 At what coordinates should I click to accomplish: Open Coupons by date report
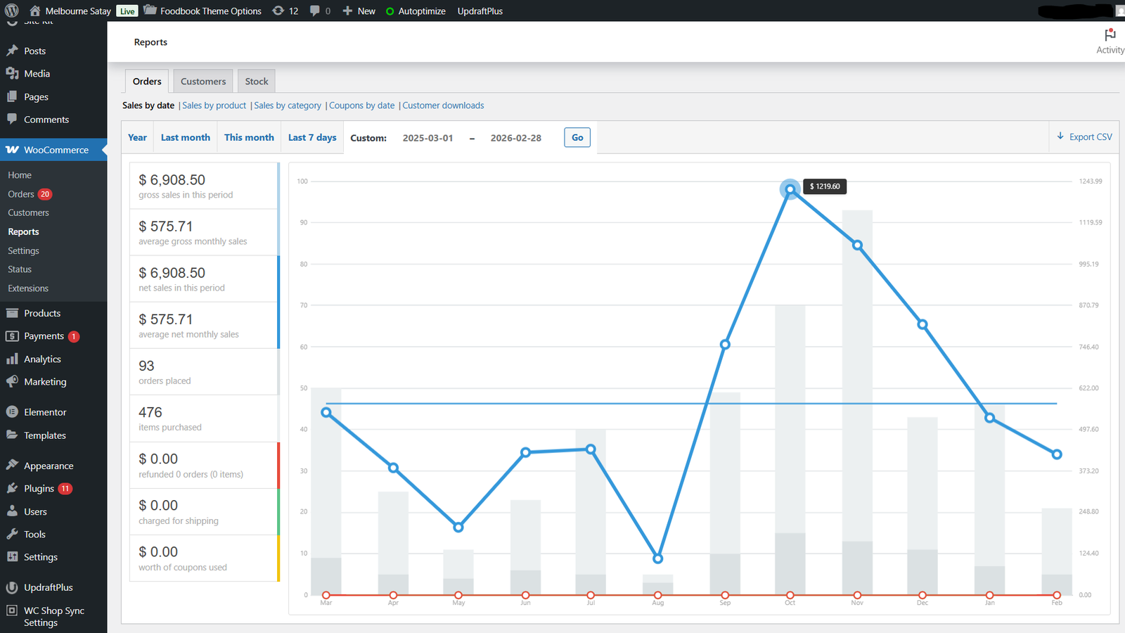362,105
